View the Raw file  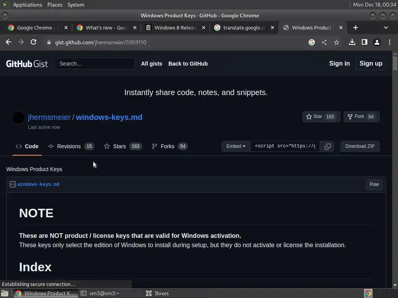coord(374,184)
